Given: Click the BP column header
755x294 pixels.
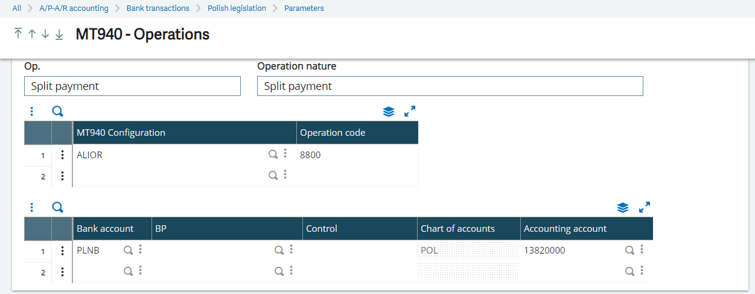Looking at the screenshot, I should click(227, 229).
